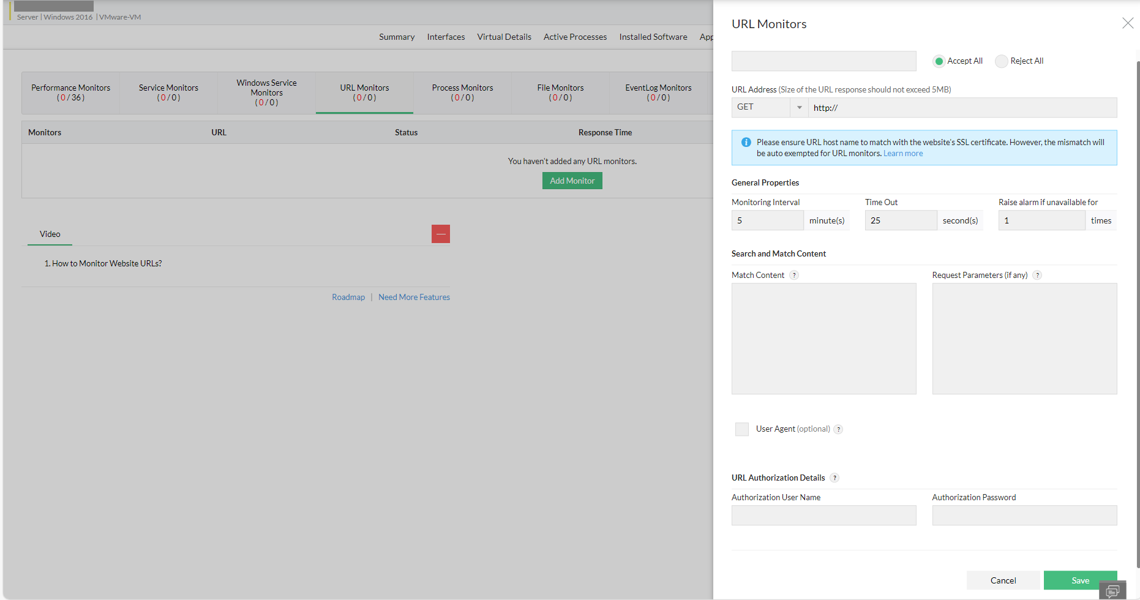Enable the User Agent checkbox
1140x600 pixels.
pyautogui.click(x=741, y=429)
